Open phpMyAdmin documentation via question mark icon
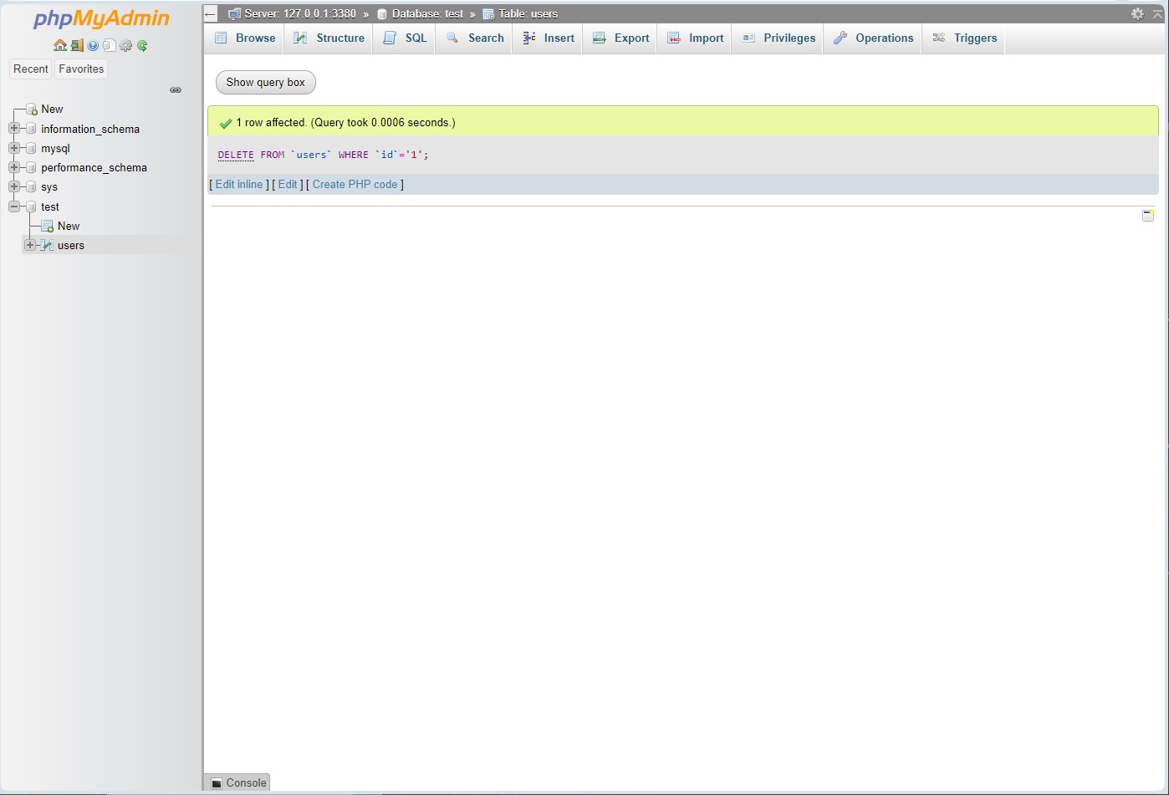 pyautogui.click(x=92, y=46)
